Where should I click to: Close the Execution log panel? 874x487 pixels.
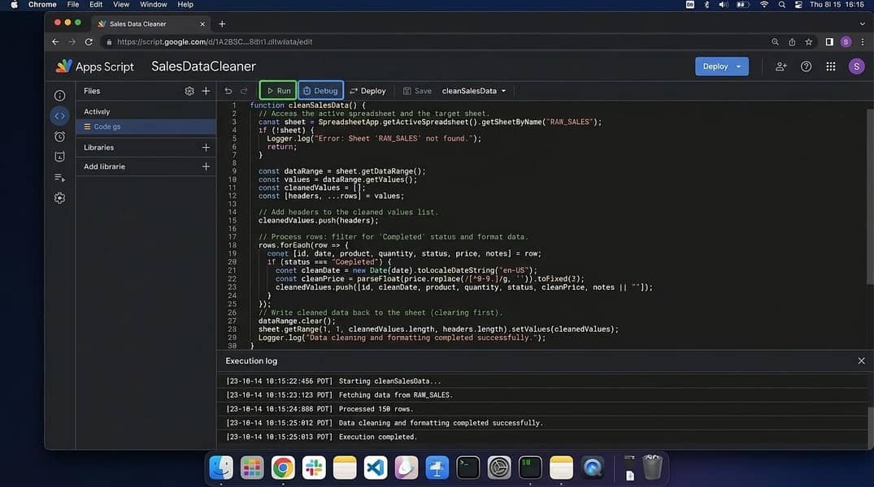coord(861,360)
